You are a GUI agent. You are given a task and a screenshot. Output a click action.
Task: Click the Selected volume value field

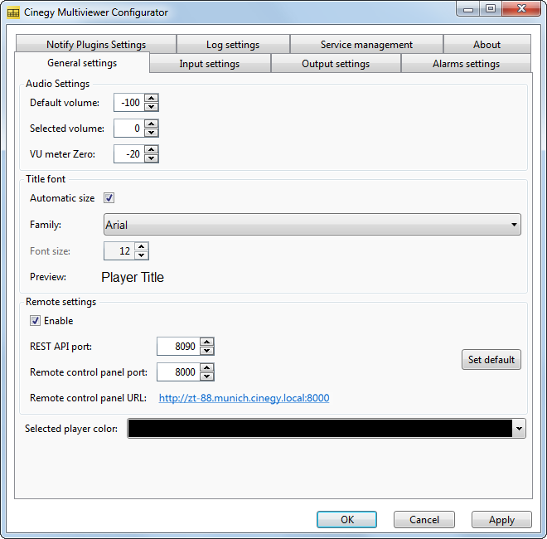pyautogui.click(x=129, y=129)
